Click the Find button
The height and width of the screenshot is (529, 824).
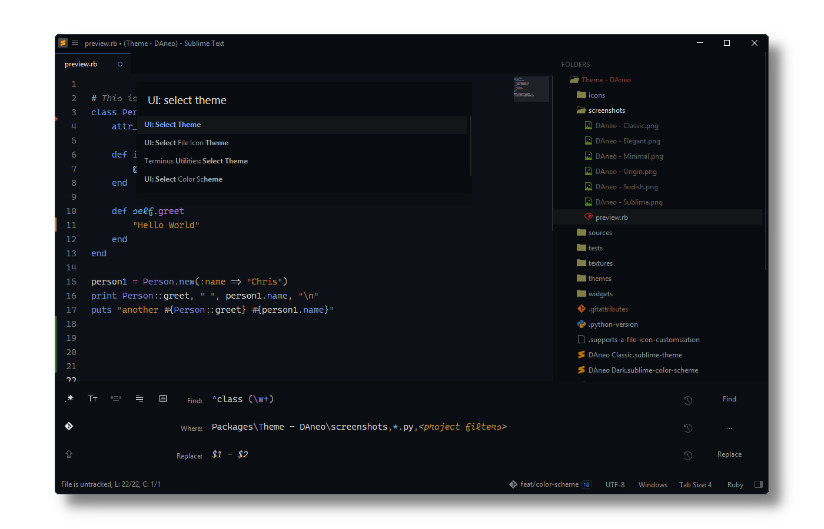(729, 399)
